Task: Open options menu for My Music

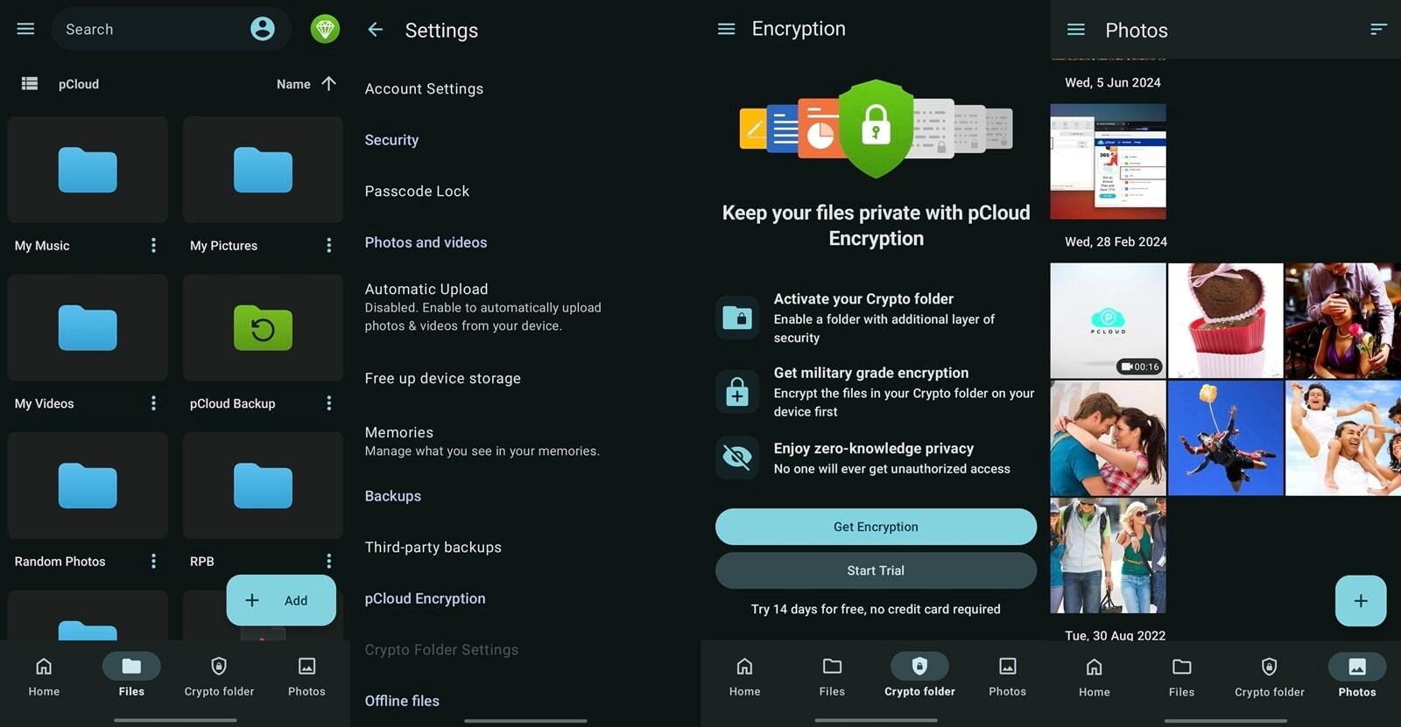Action: [x=153, y=246]
